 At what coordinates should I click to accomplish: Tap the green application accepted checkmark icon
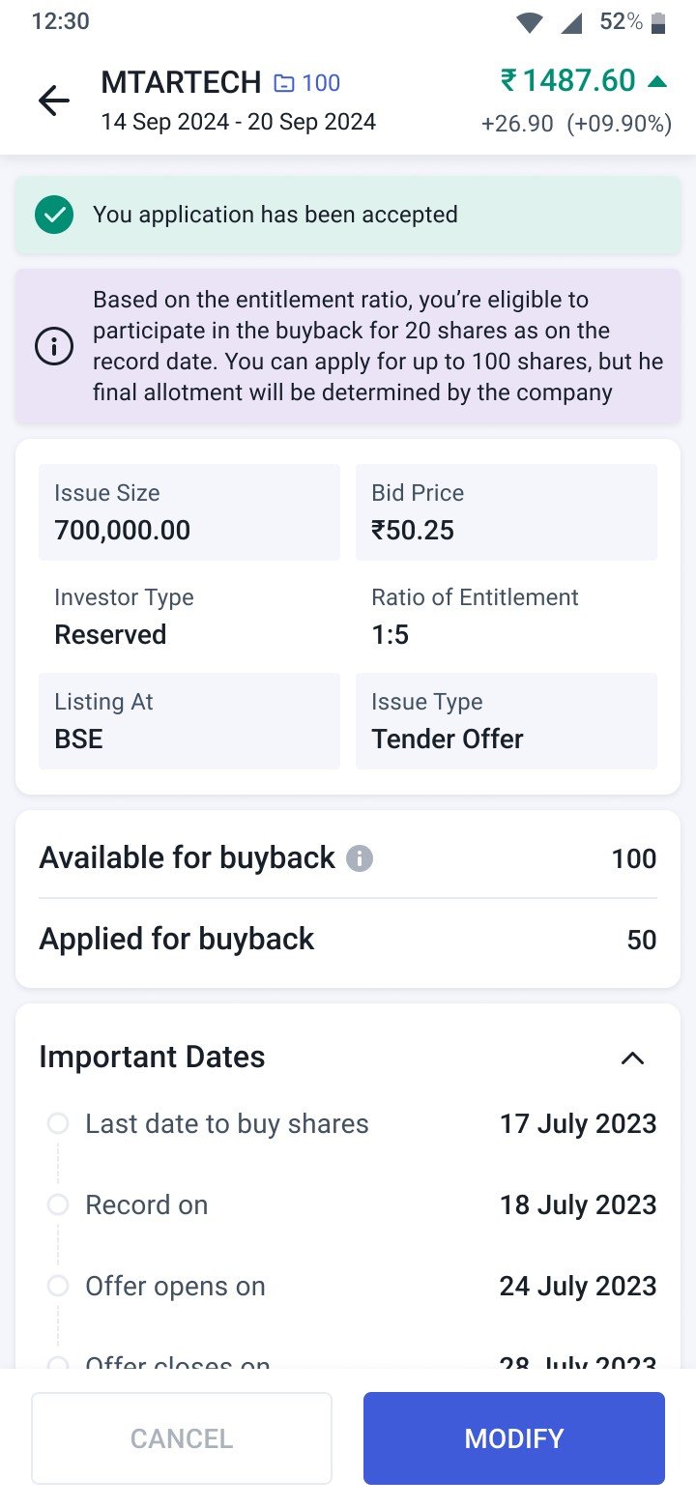coord(54,215)
